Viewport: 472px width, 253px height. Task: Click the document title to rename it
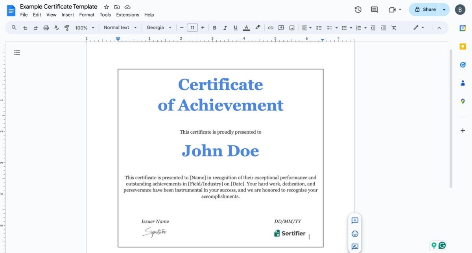(59, 6)
